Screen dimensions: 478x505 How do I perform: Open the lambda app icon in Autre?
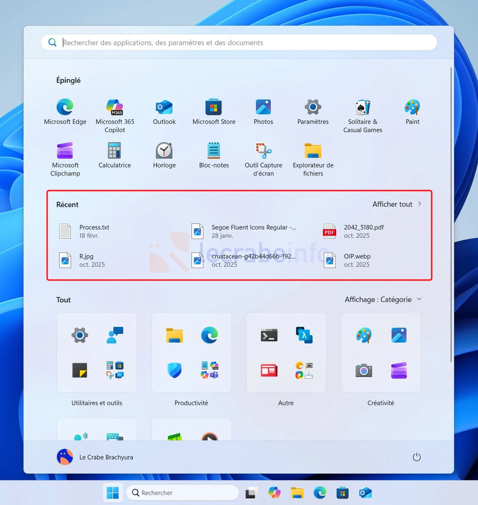[304, 335]
